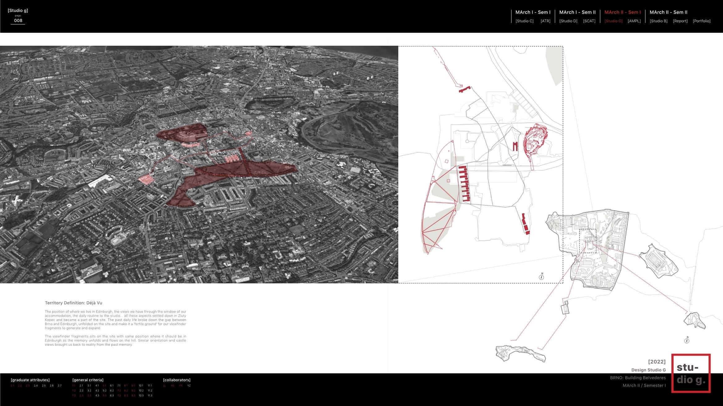Open the [Report] link
723x406 pixels.
680,21
